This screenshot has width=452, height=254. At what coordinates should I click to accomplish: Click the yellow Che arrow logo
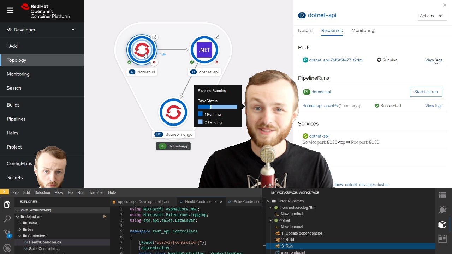tap(4, 192)
